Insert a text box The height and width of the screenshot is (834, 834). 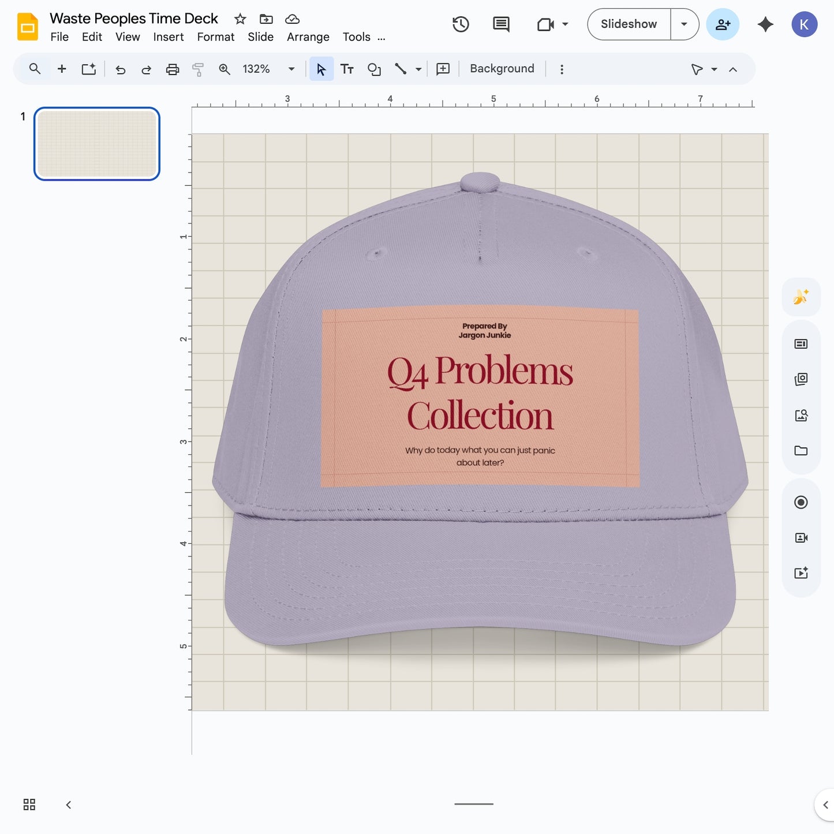347,69
